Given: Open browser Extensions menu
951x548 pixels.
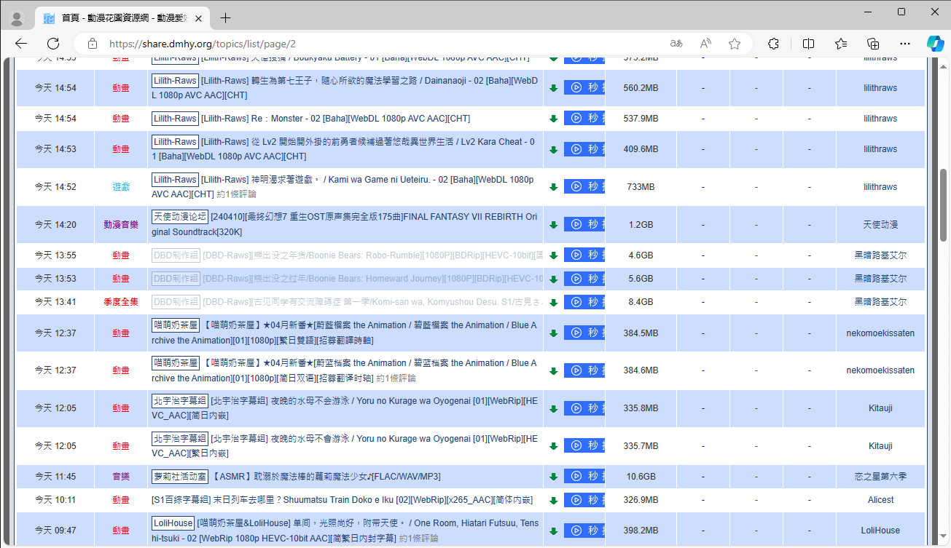Looking at the screenshot, I should click(774, 44).
